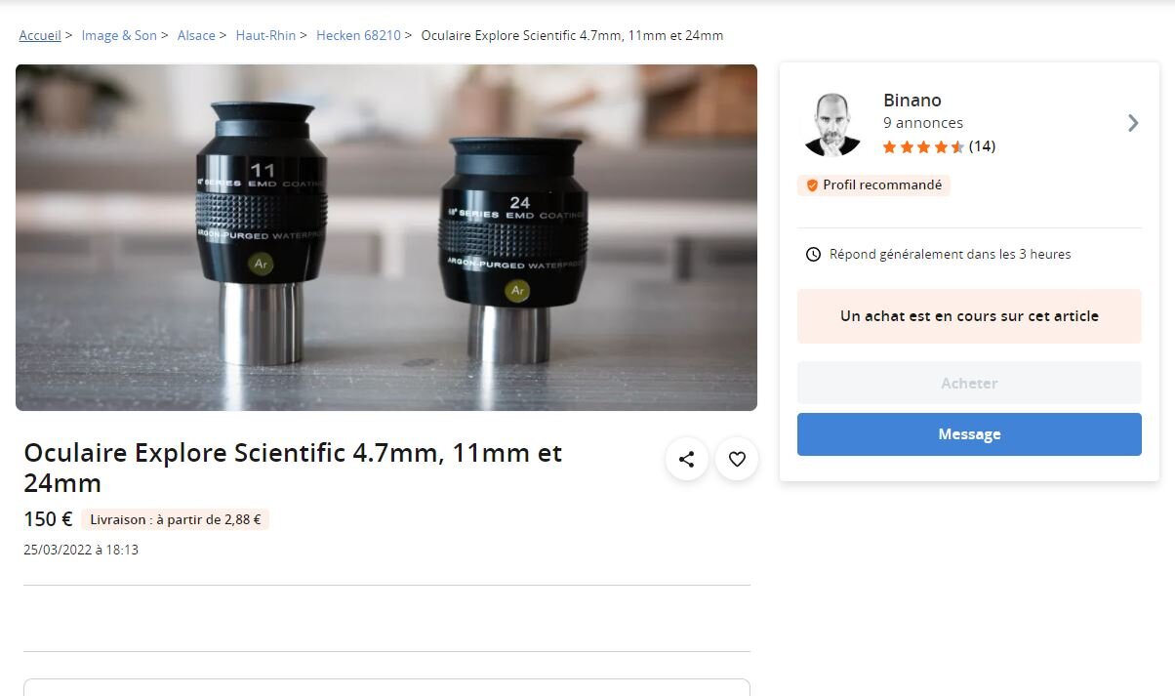This screenshot has height=696, width=1175.
Task: Click the 9 annonces text
Action: [x=923, y=123]
